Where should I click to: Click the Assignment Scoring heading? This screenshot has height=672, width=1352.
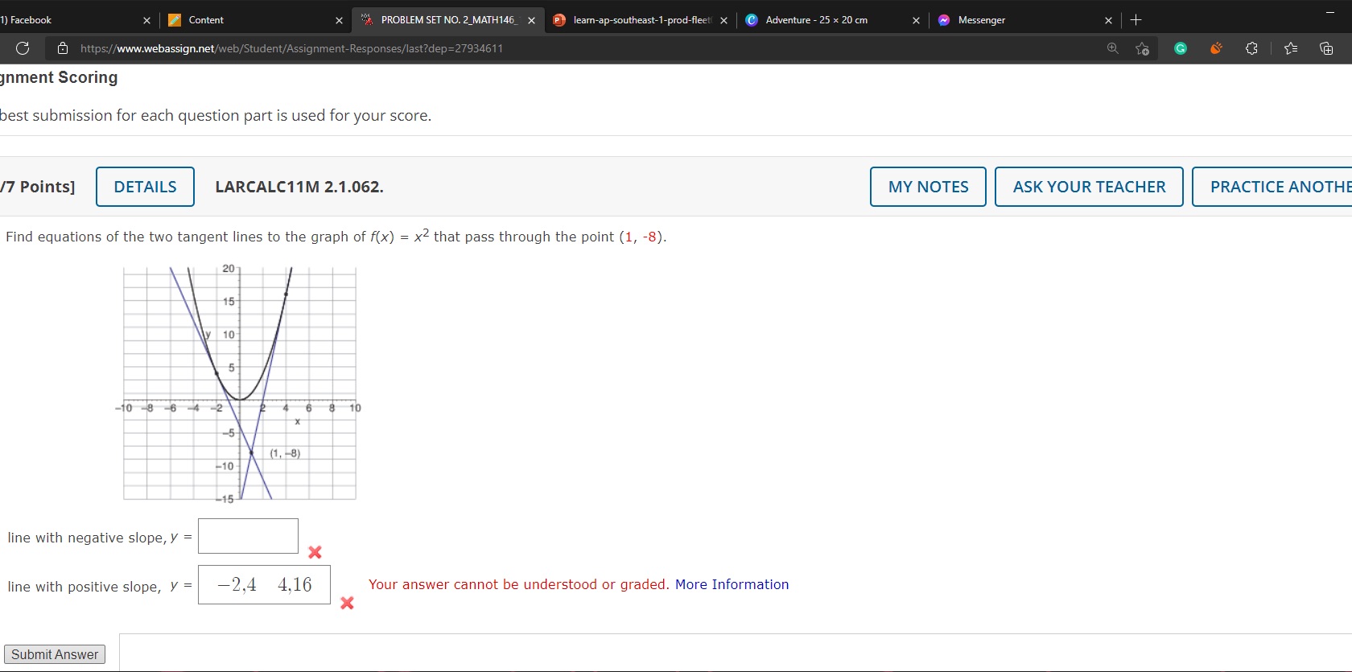59,77
